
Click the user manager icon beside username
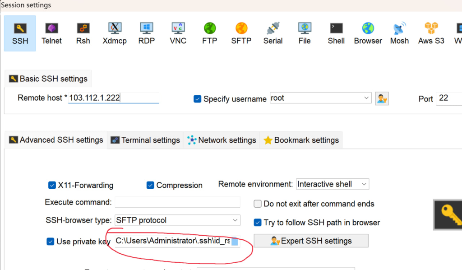[x=382, y=98]
